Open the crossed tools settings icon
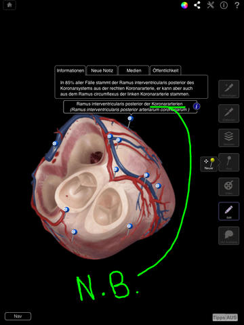The image size is (244, 325). coord(211,5)
